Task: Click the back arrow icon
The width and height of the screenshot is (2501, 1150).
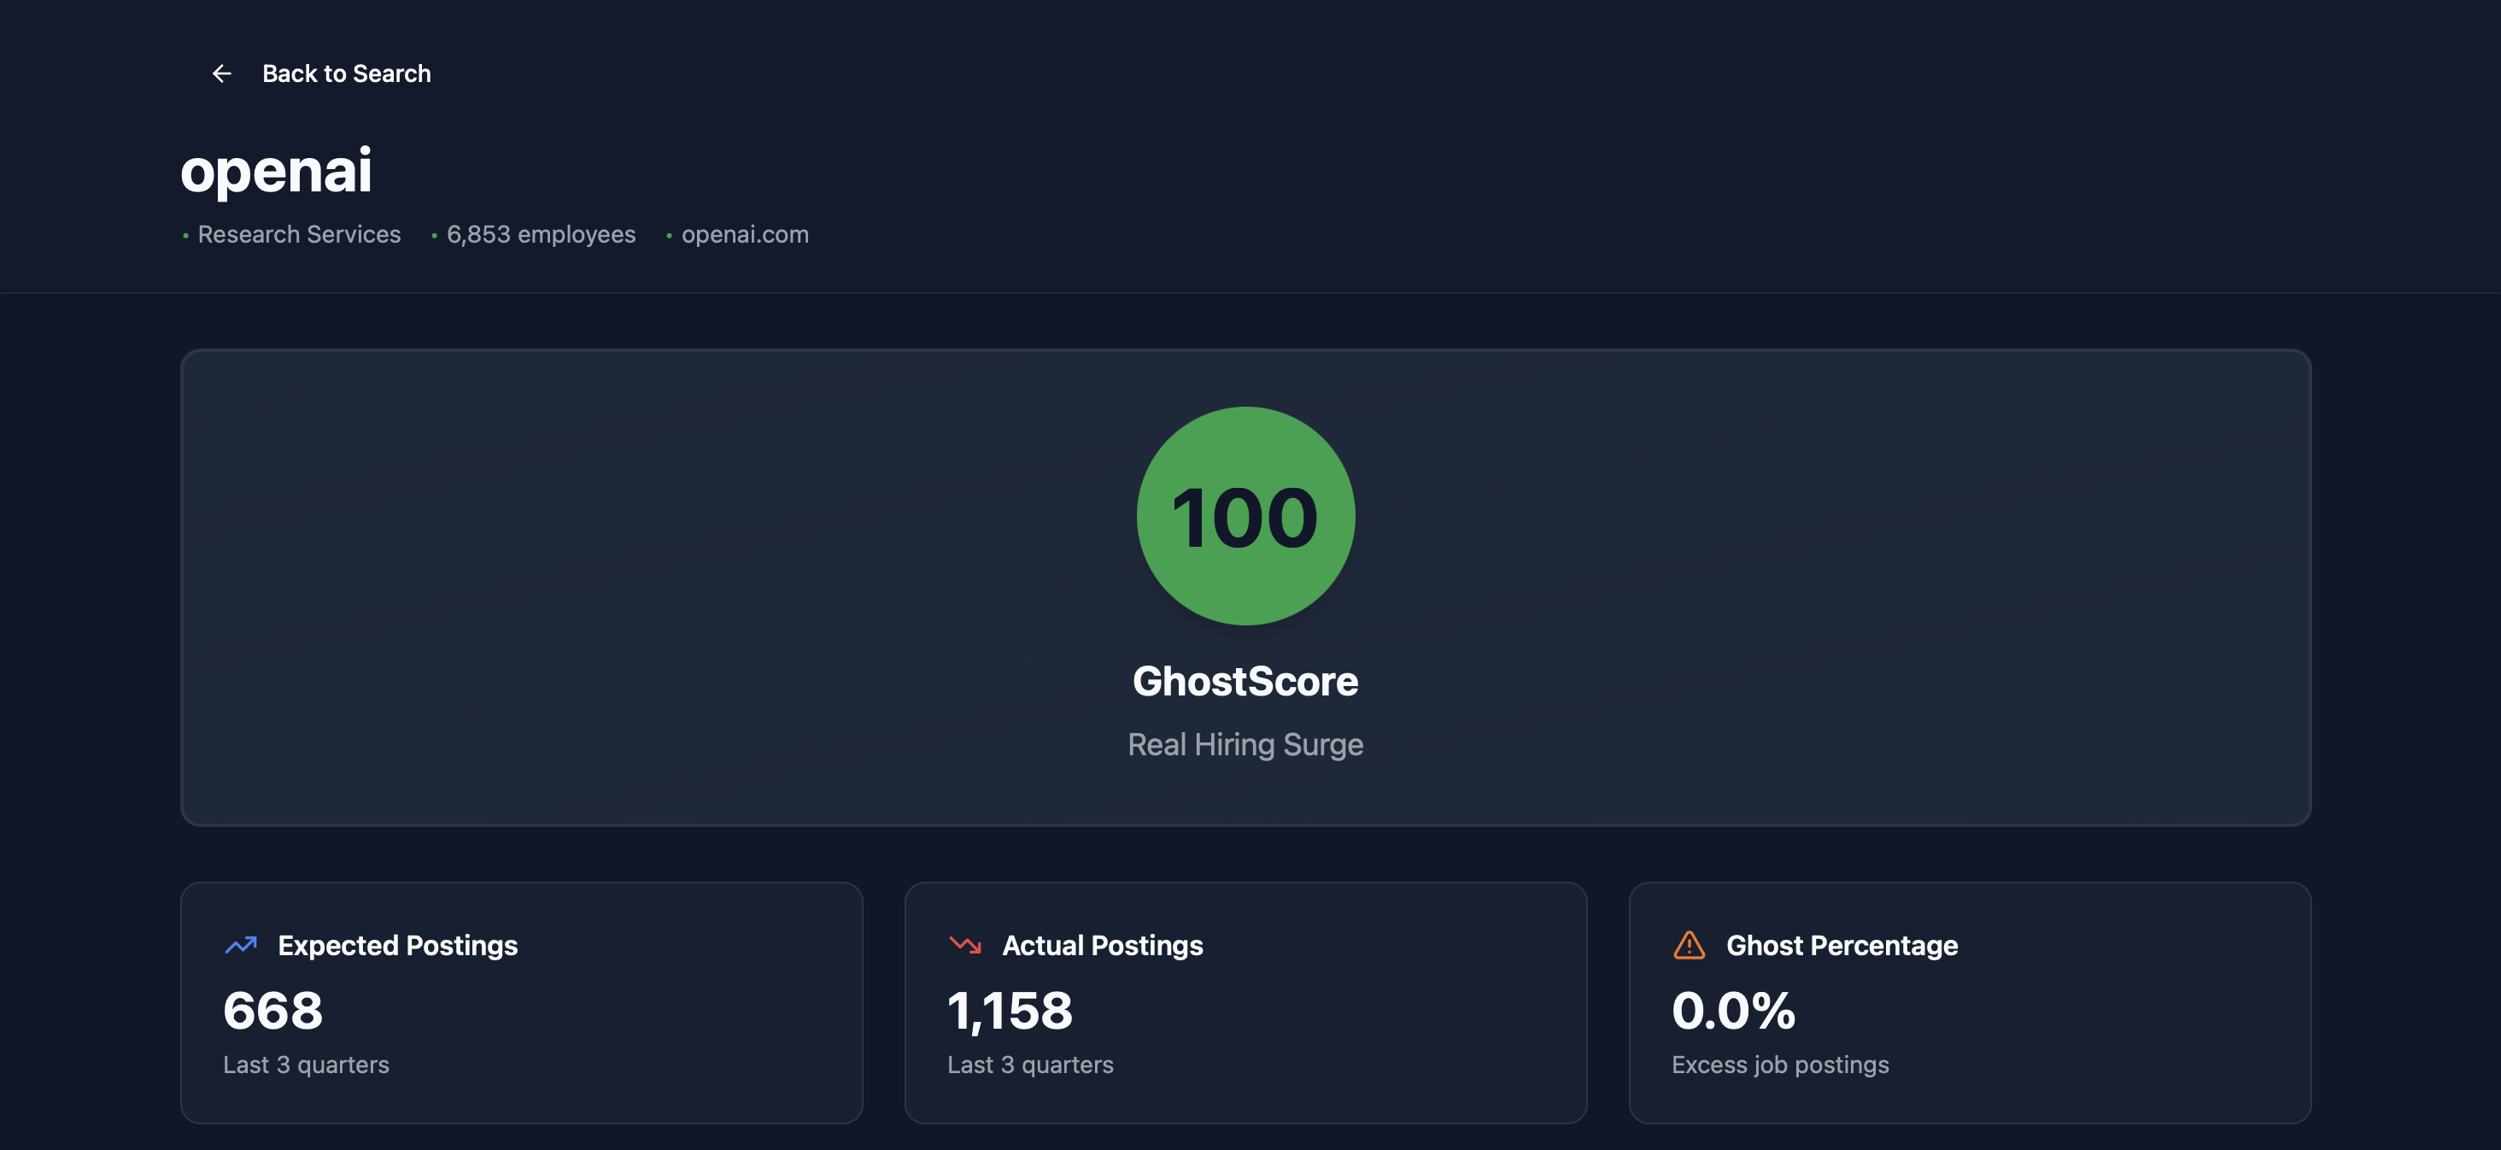Action: 221,73
